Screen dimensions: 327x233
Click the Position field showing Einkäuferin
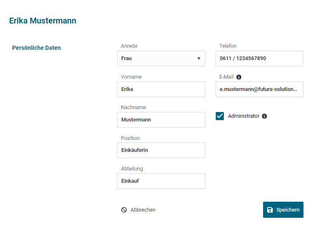[161, 150]
